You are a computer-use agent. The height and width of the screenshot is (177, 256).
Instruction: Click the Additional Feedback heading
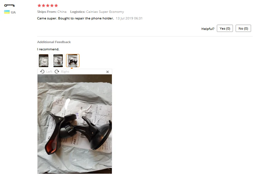click(x=54, y=42)
